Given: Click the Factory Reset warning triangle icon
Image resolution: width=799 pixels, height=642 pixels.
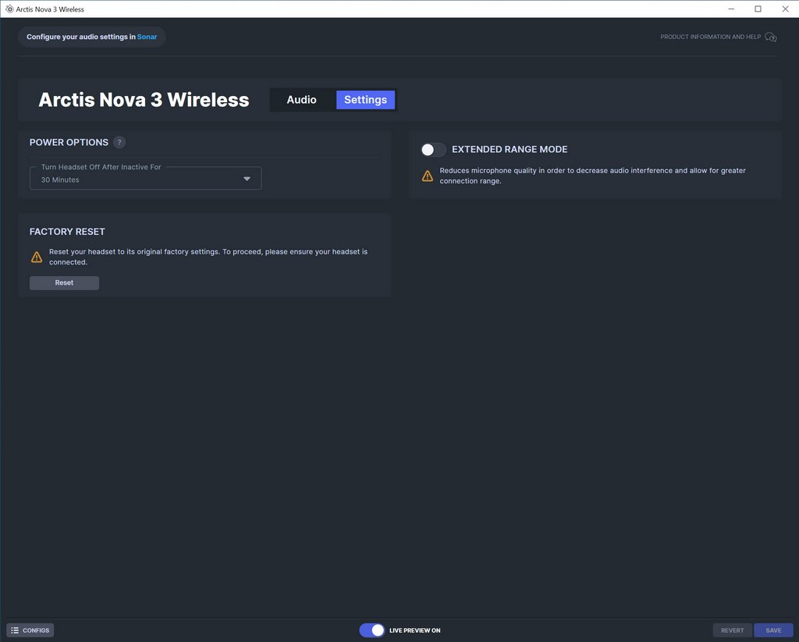Looking at the screenshot, I should click(x=37, y=257).
